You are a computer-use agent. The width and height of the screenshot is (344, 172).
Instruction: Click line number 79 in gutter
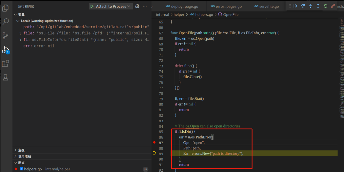pos(161,99)
